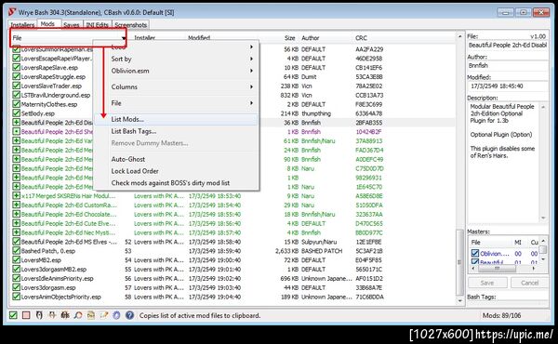The image size is (558, 344).
Task: Toggle SetBody.esp checkbox
Action: click(x=16, y=113)
